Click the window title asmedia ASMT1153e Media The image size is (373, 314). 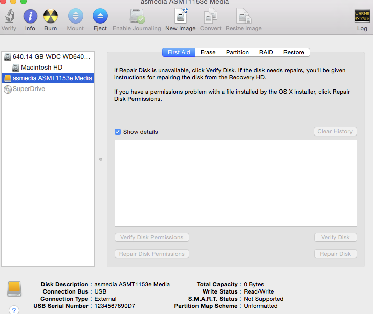click(185, 2)
